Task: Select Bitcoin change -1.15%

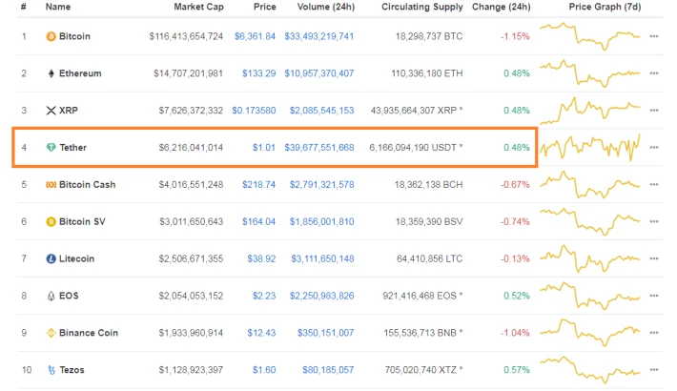Action: [515, 36]
